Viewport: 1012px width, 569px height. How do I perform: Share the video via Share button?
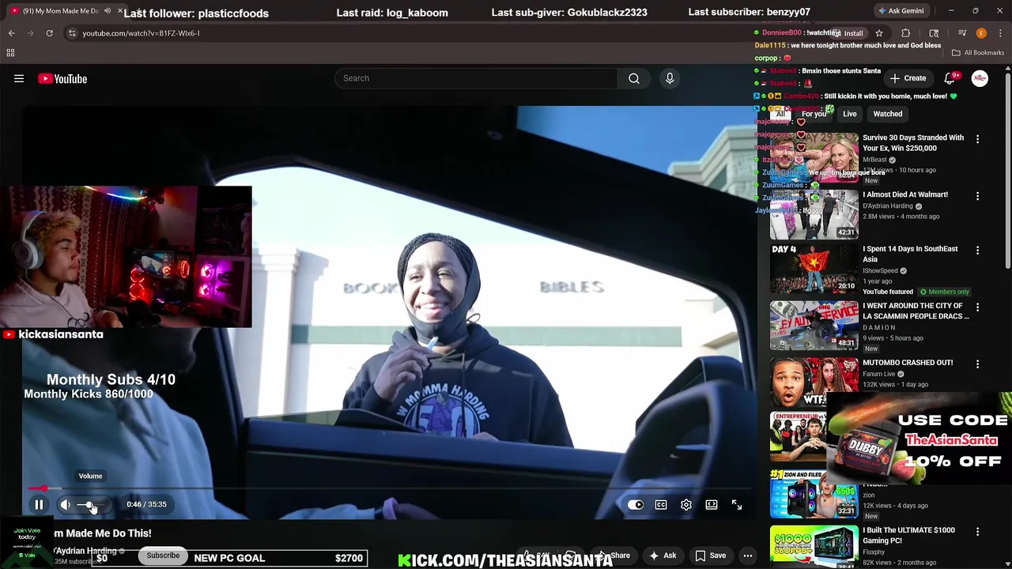pyautogui.click(x=612, y=556)
